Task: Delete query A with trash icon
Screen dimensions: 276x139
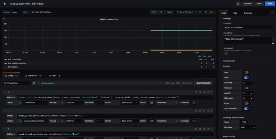Action: (x=208, y=92)
